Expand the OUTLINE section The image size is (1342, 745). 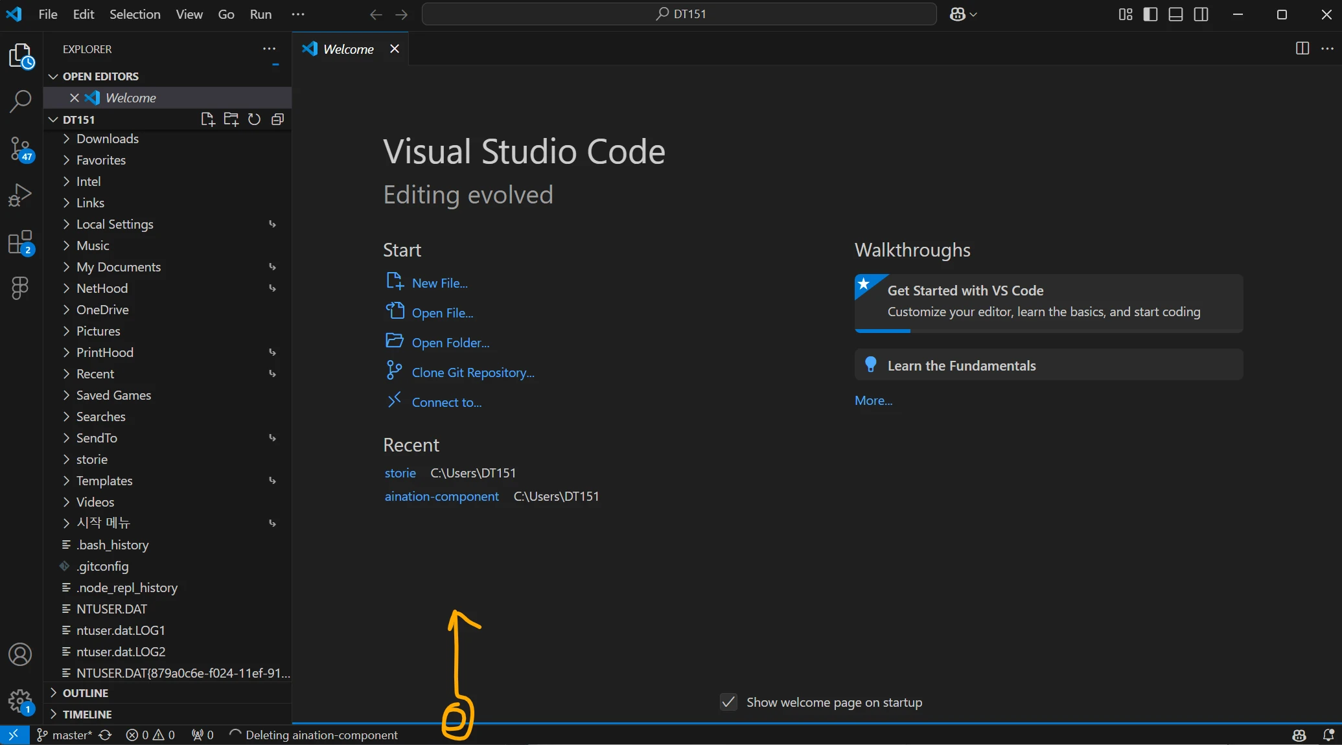(x=167, y=693)
